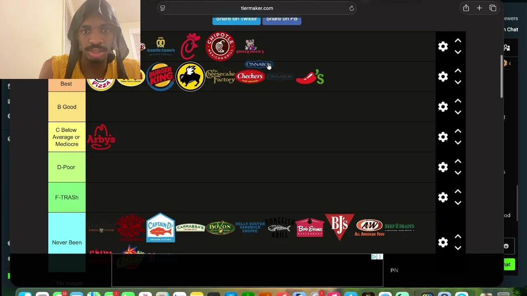Move the Best tier row down
This screenshot has width=527, height=296.
[458, 82]
